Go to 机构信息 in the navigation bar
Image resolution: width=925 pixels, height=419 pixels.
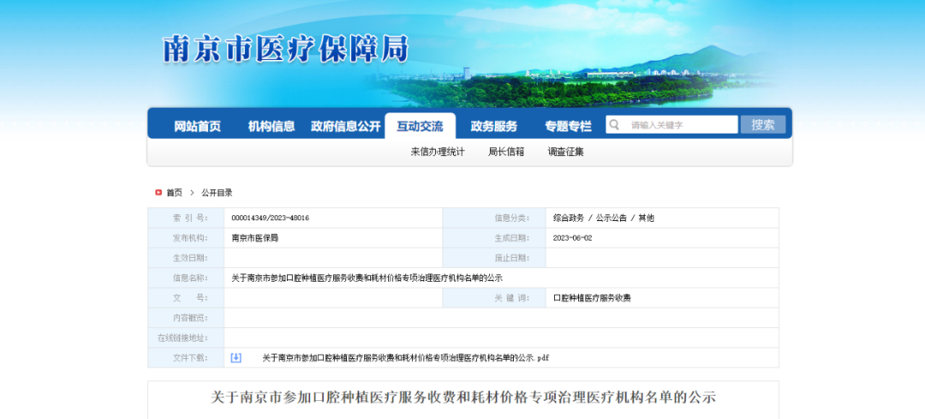[272, 126]
